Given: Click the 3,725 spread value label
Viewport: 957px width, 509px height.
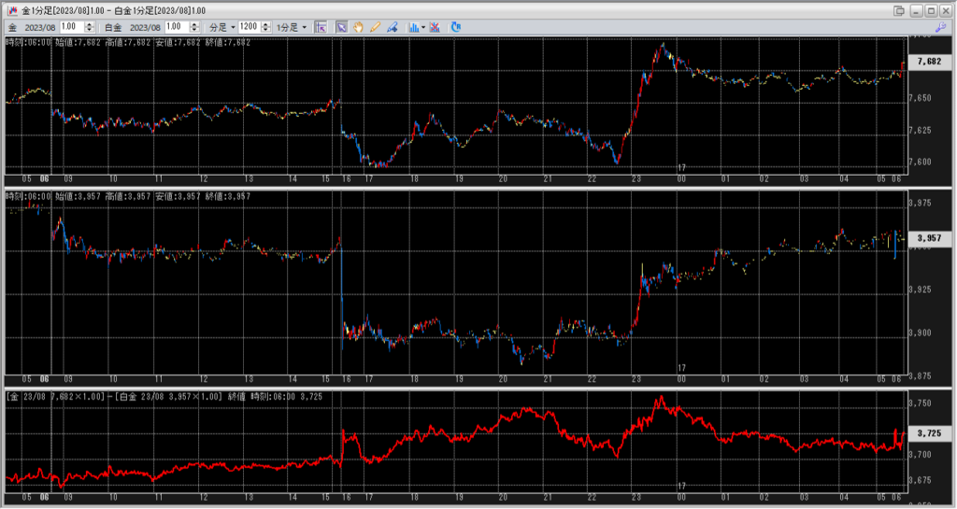Looking at the screenshot, I should pos(929,433).
